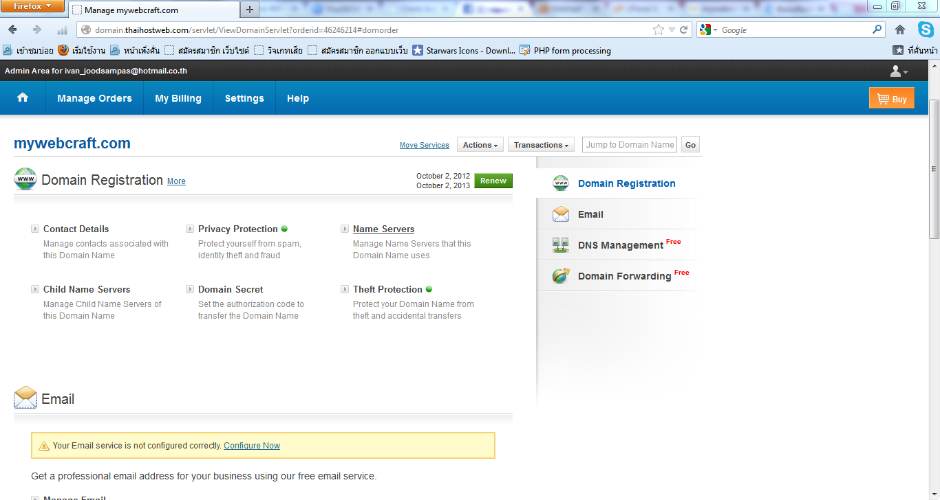
Task: Click the URL address bar
Action: (372, 30)
